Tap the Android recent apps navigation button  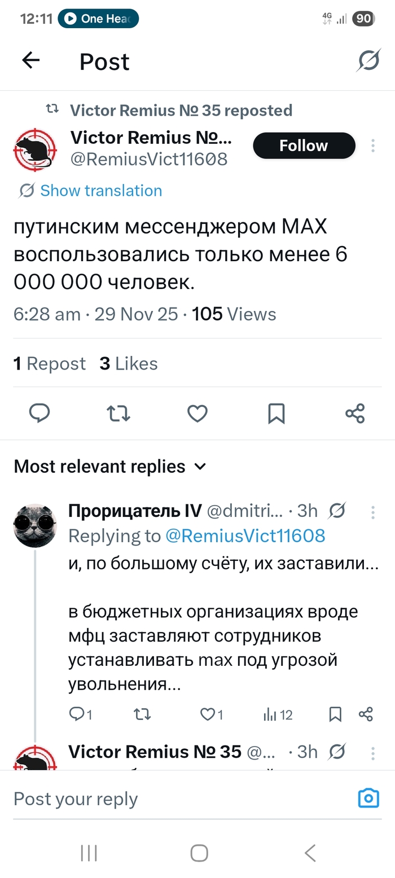click(89, 853)
